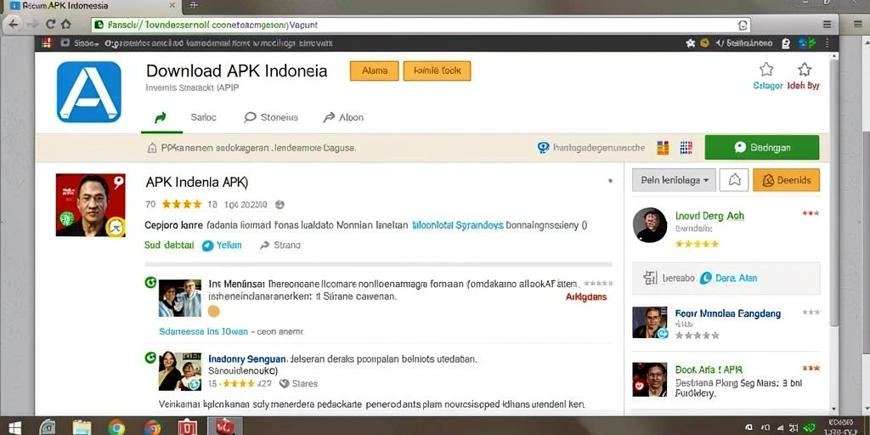Viewport: 870px width, 435px height.
Task: Click the browser back arrow
Action: pos(14,25)
